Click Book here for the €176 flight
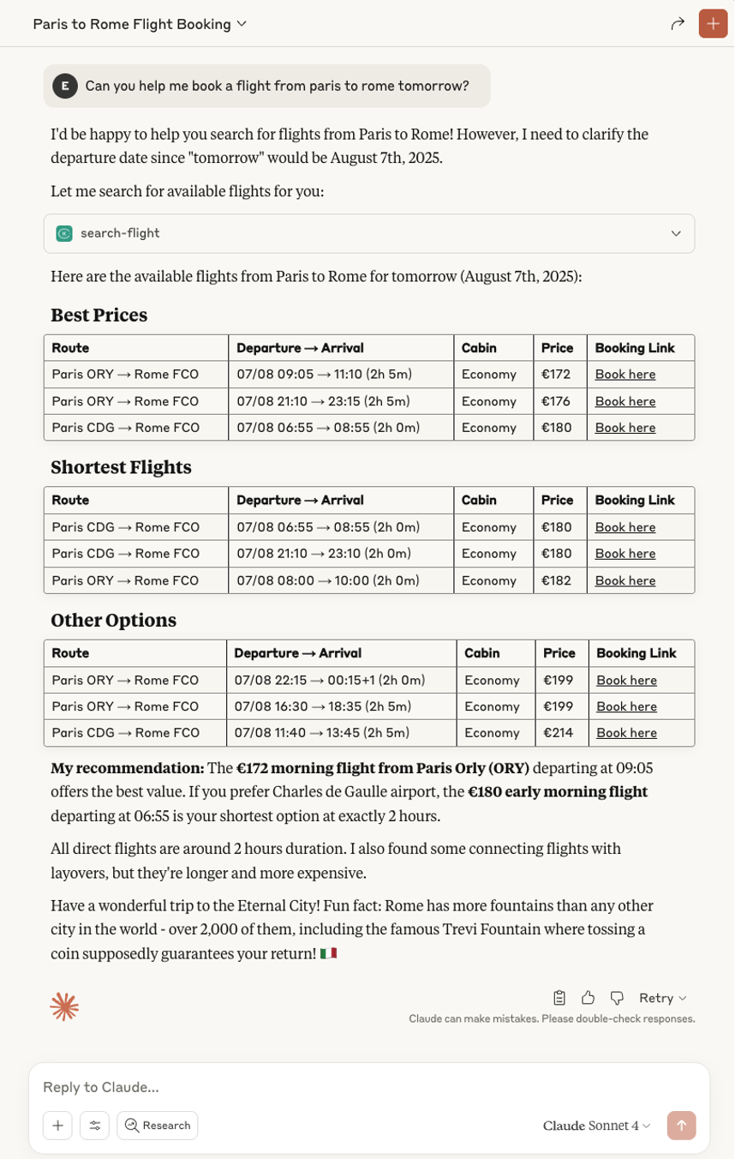This screenshot has height=1159, width=735. point(624,401)
